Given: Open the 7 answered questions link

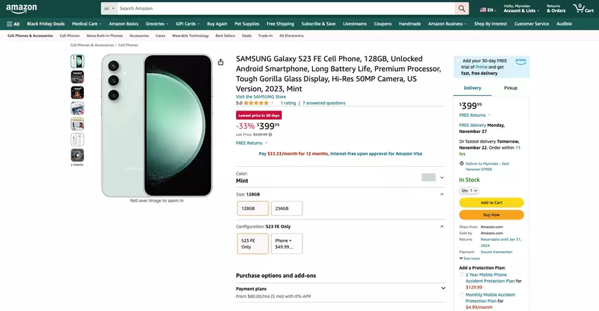Looking at the screenshot, I should [324, 103].
